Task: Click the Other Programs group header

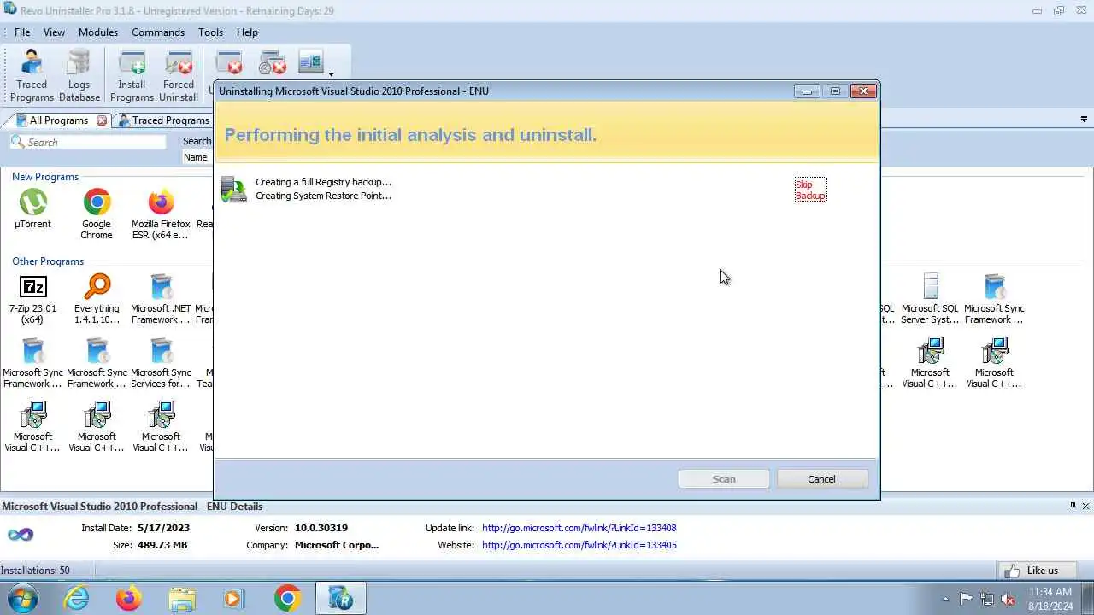Action: click(x=48, y=261)
